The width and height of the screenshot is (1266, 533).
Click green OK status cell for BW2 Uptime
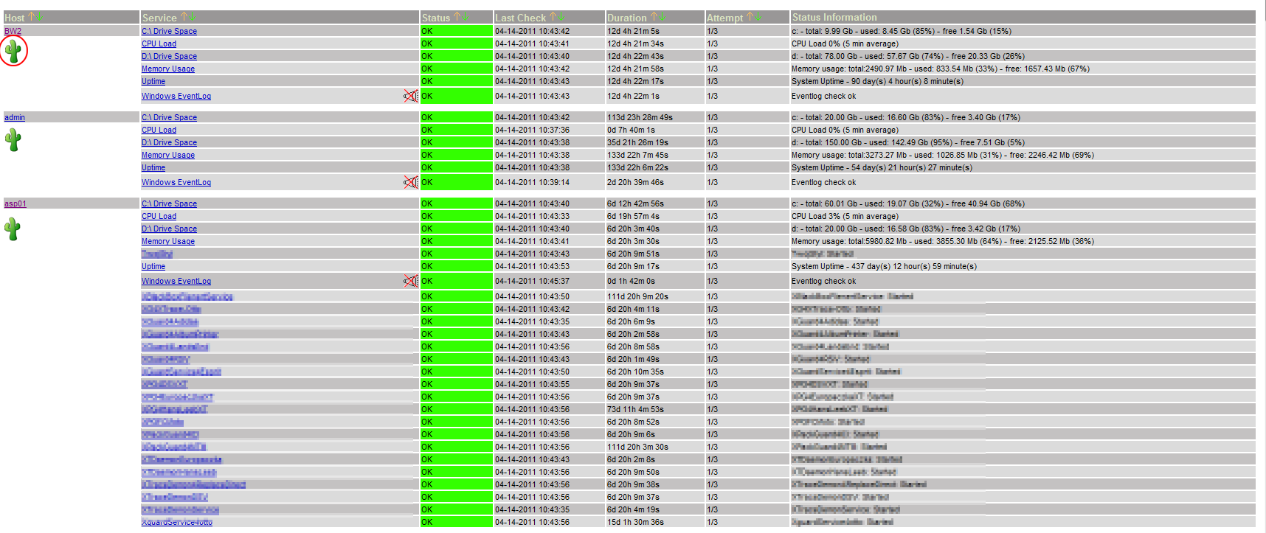[456, 81]
